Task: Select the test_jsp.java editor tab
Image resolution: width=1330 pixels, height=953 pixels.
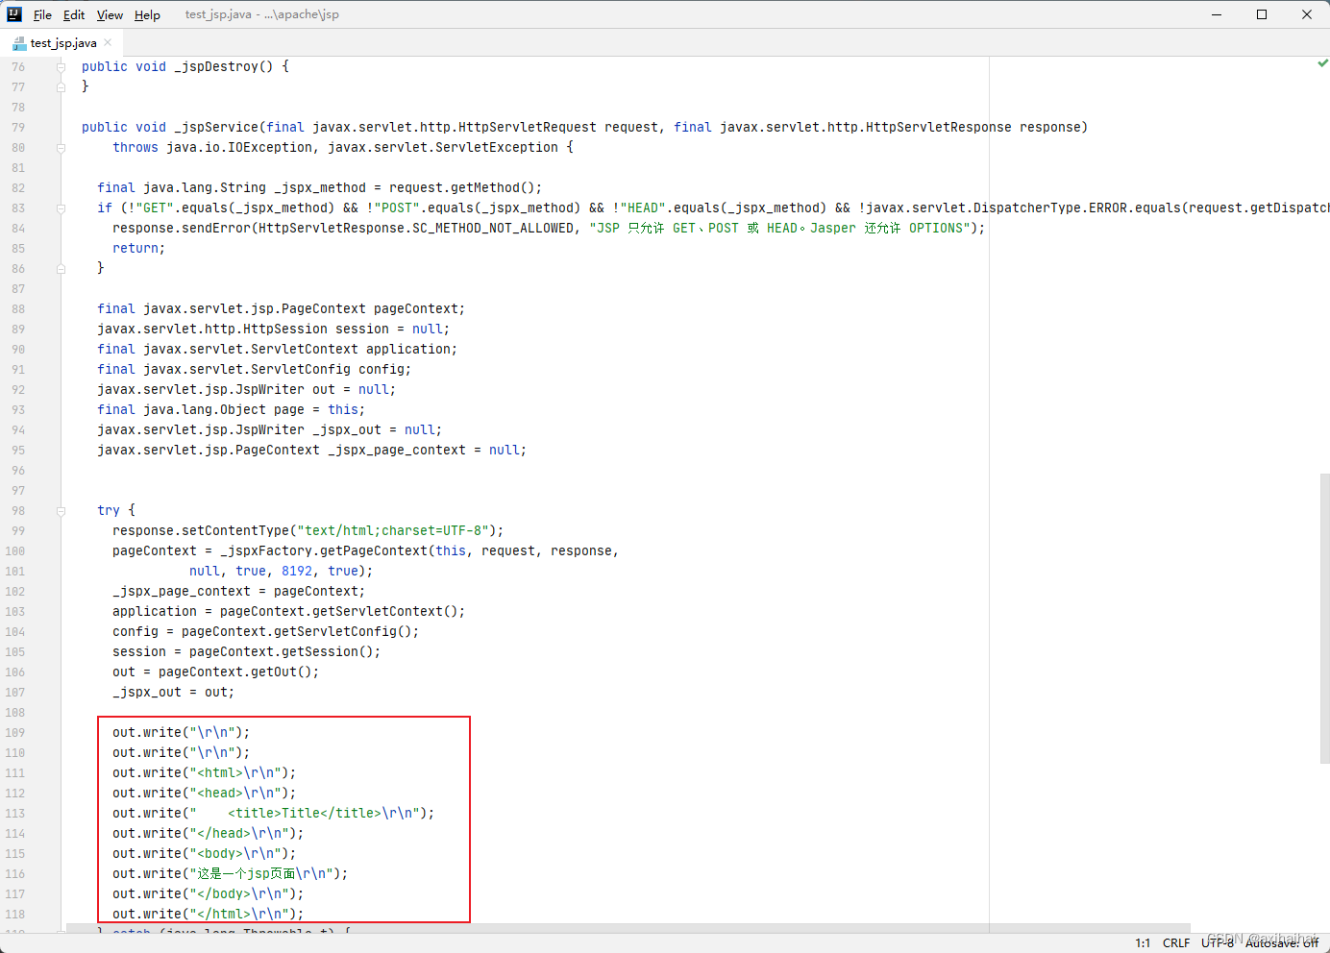Action: click(62, 43)
